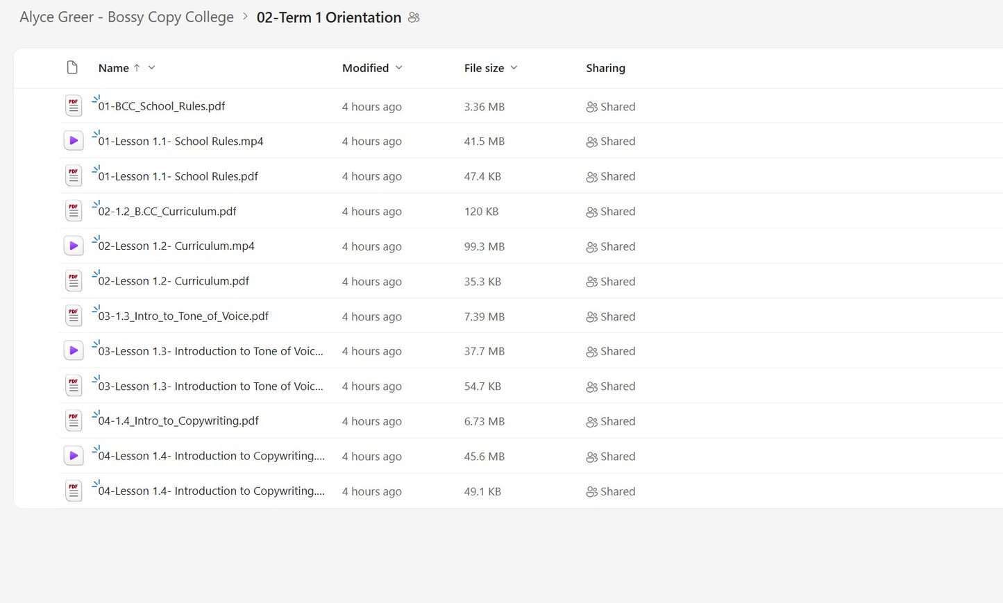Open the File size column dropdown
This screenshot has height=603, width=1003.
[x=514, y=67]
